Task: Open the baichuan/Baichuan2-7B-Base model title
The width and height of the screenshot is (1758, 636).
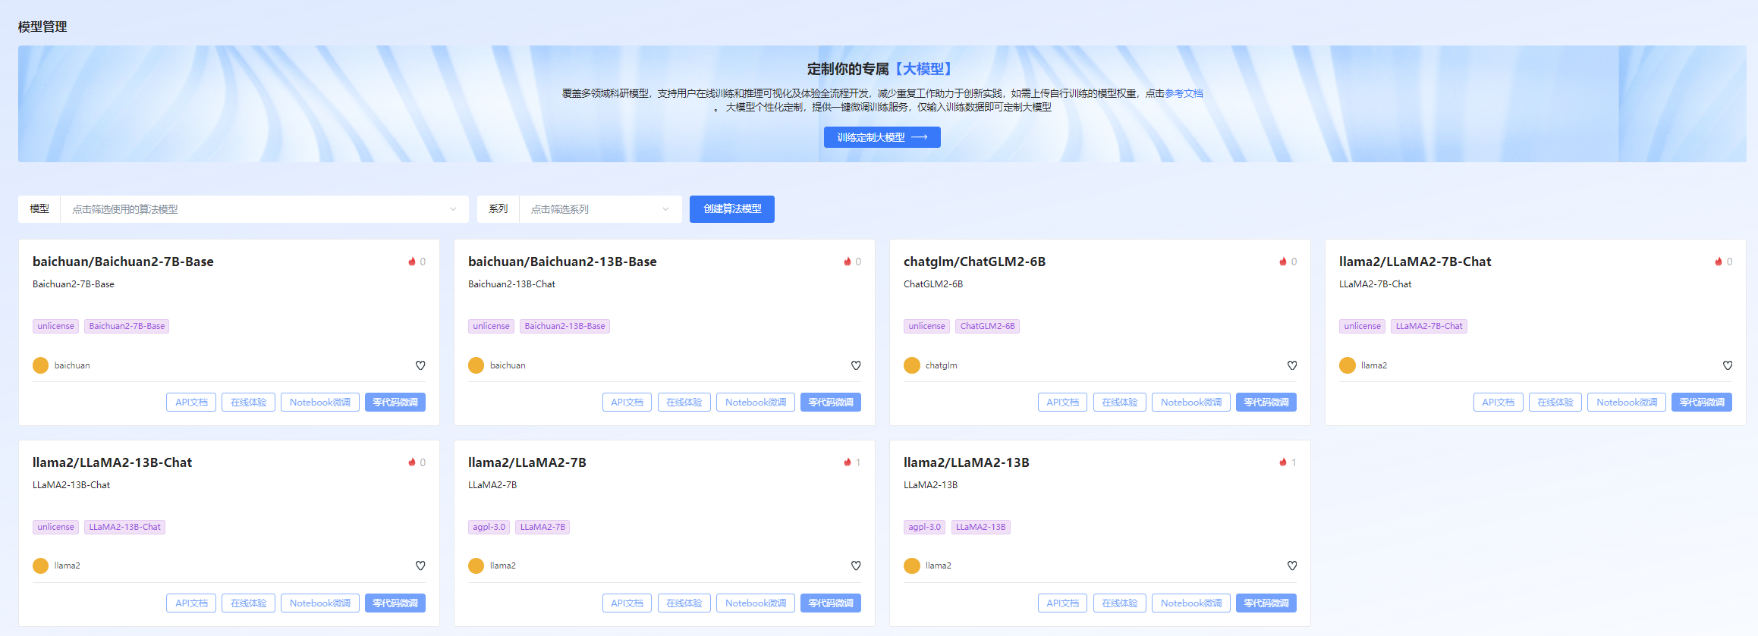Action: pos(123,262)
